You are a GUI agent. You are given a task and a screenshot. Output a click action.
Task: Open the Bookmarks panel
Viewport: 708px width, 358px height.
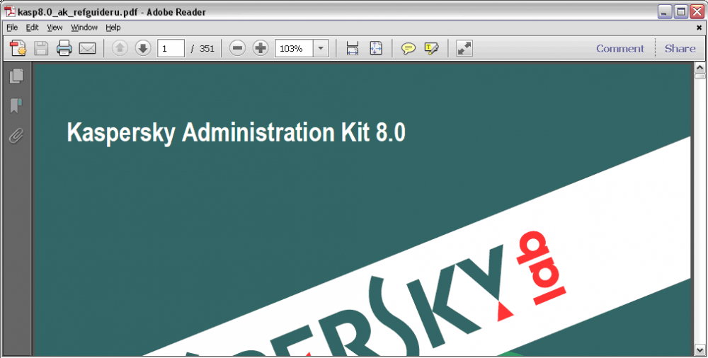(17, 105)
